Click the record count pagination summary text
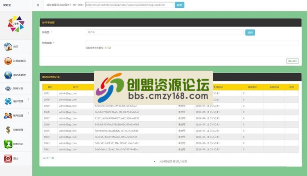 (173, 162)
